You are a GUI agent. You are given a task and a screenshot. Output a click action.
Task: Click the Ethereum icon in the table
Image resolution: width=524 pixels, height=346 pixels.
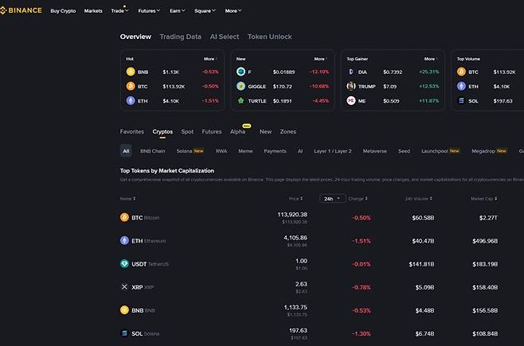[124, 240]
